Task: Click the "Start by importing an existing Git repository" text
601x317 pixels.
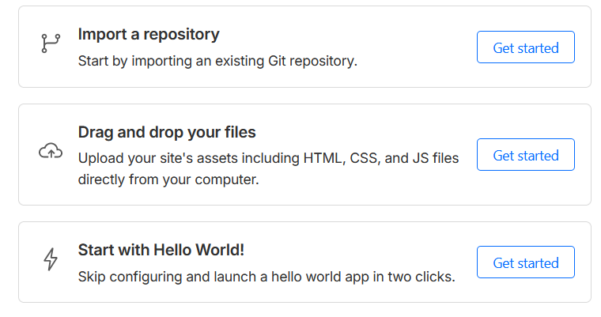Action: tap(217, 61)
